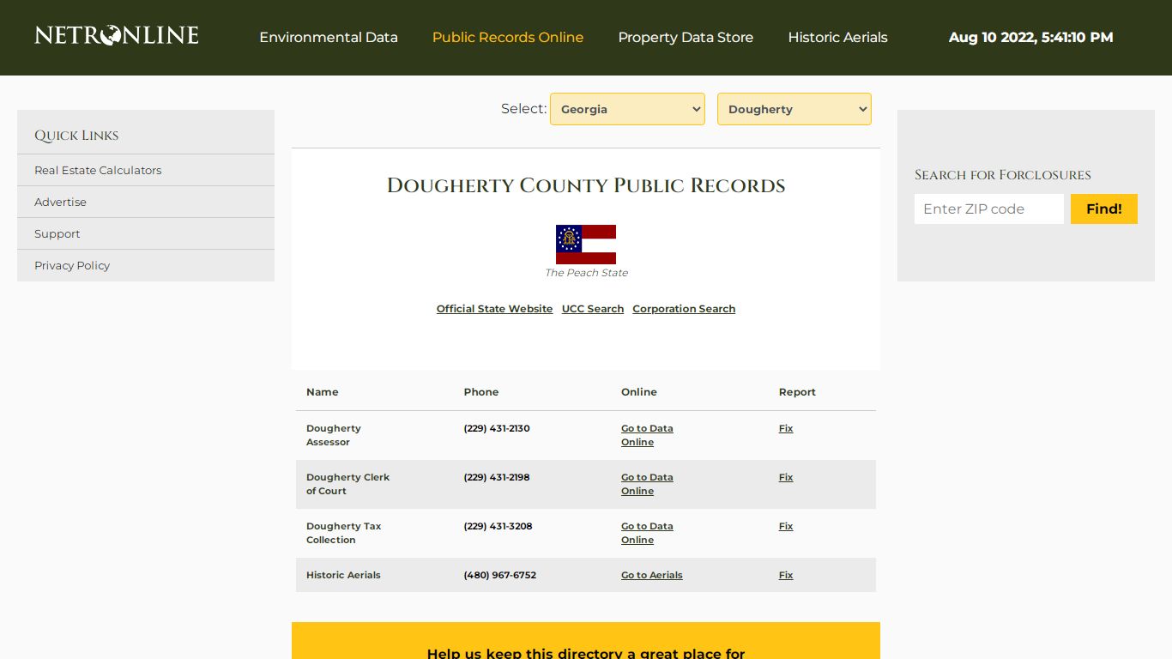This screenshot has width=1172, height=659.
Task: Click Fix for Dougherty Tax Collection
Action: click(786, 526)
